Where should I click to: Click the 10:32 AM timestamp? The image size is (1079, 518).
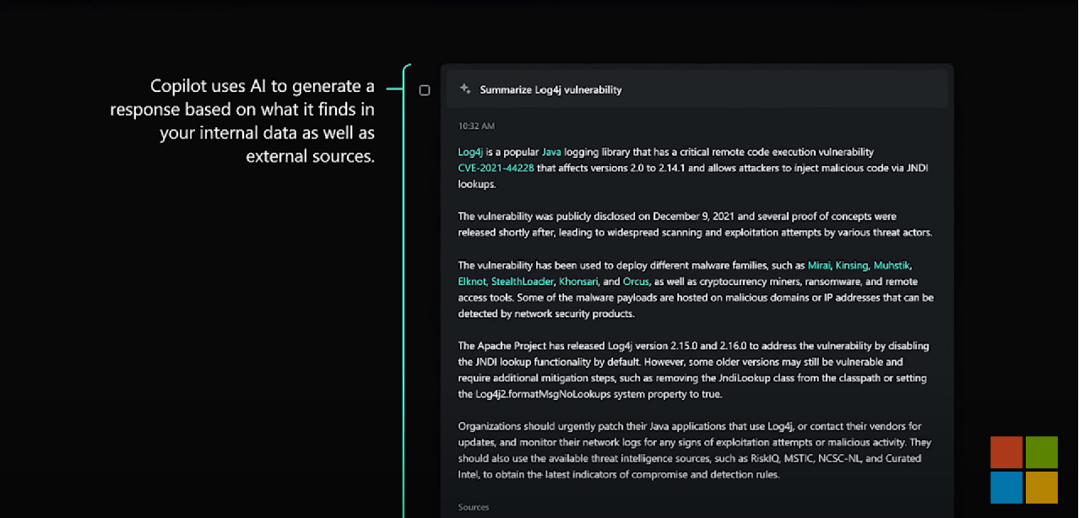click(x=476, y=126)
